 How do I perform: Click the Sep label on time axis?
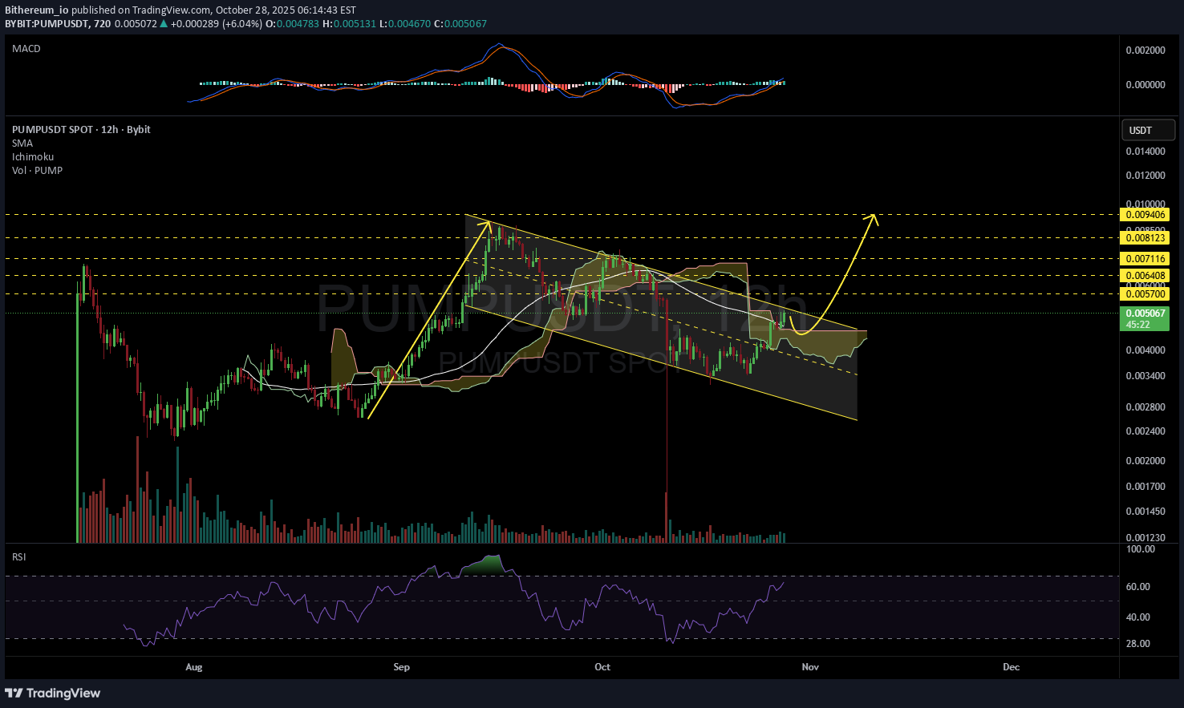(401, 667)
